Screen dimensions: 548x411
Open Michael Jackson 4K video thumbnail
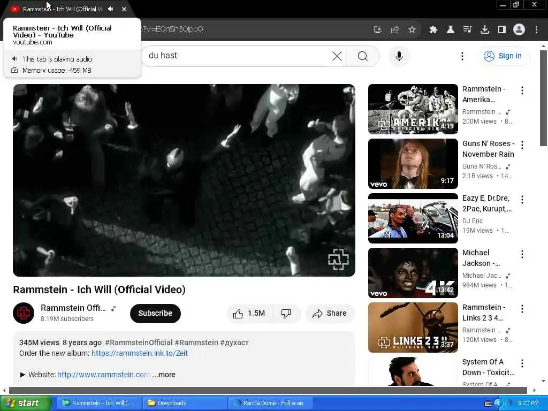pos(413,272)
